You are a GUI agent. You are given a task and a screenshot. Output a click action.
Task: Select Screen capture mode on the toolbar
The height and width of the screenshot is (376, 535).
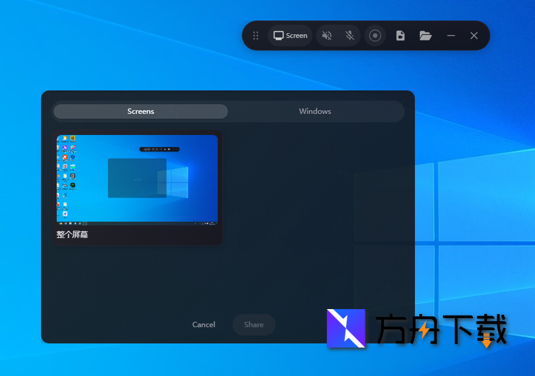coord(290,36)
